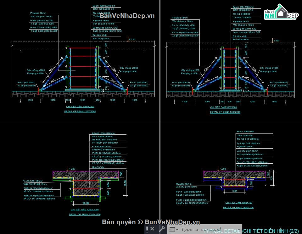Expand command history with the up arrow
The height and width of the screenshot is (234, 302).
239,229
